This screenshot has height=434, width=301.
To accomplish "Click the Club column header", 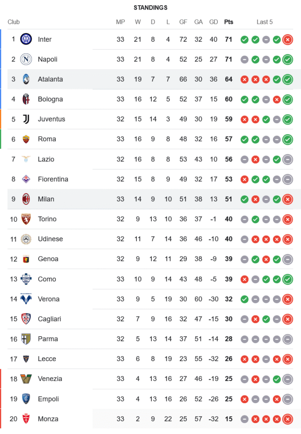I will point(14,22).
